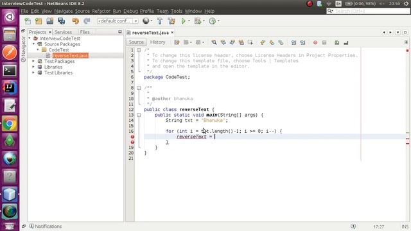Click the error marker on line 18
411x231 pixels.
tap(132, 142)
